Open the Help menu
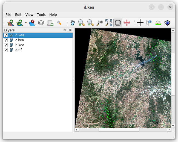This screenshot has height=142, width=178. click(x=53, y=15)
